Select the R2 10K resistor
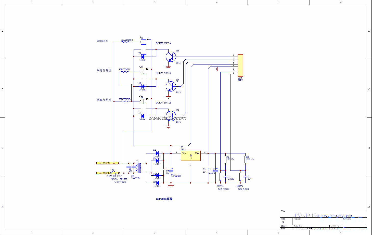 tap(245, 160)
